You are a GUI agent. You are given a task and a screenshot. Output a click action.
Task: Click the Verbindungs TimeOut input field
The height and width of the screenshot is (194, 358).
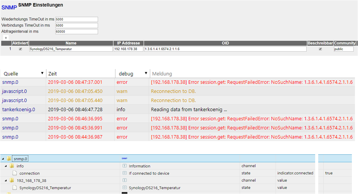point(77,26)
